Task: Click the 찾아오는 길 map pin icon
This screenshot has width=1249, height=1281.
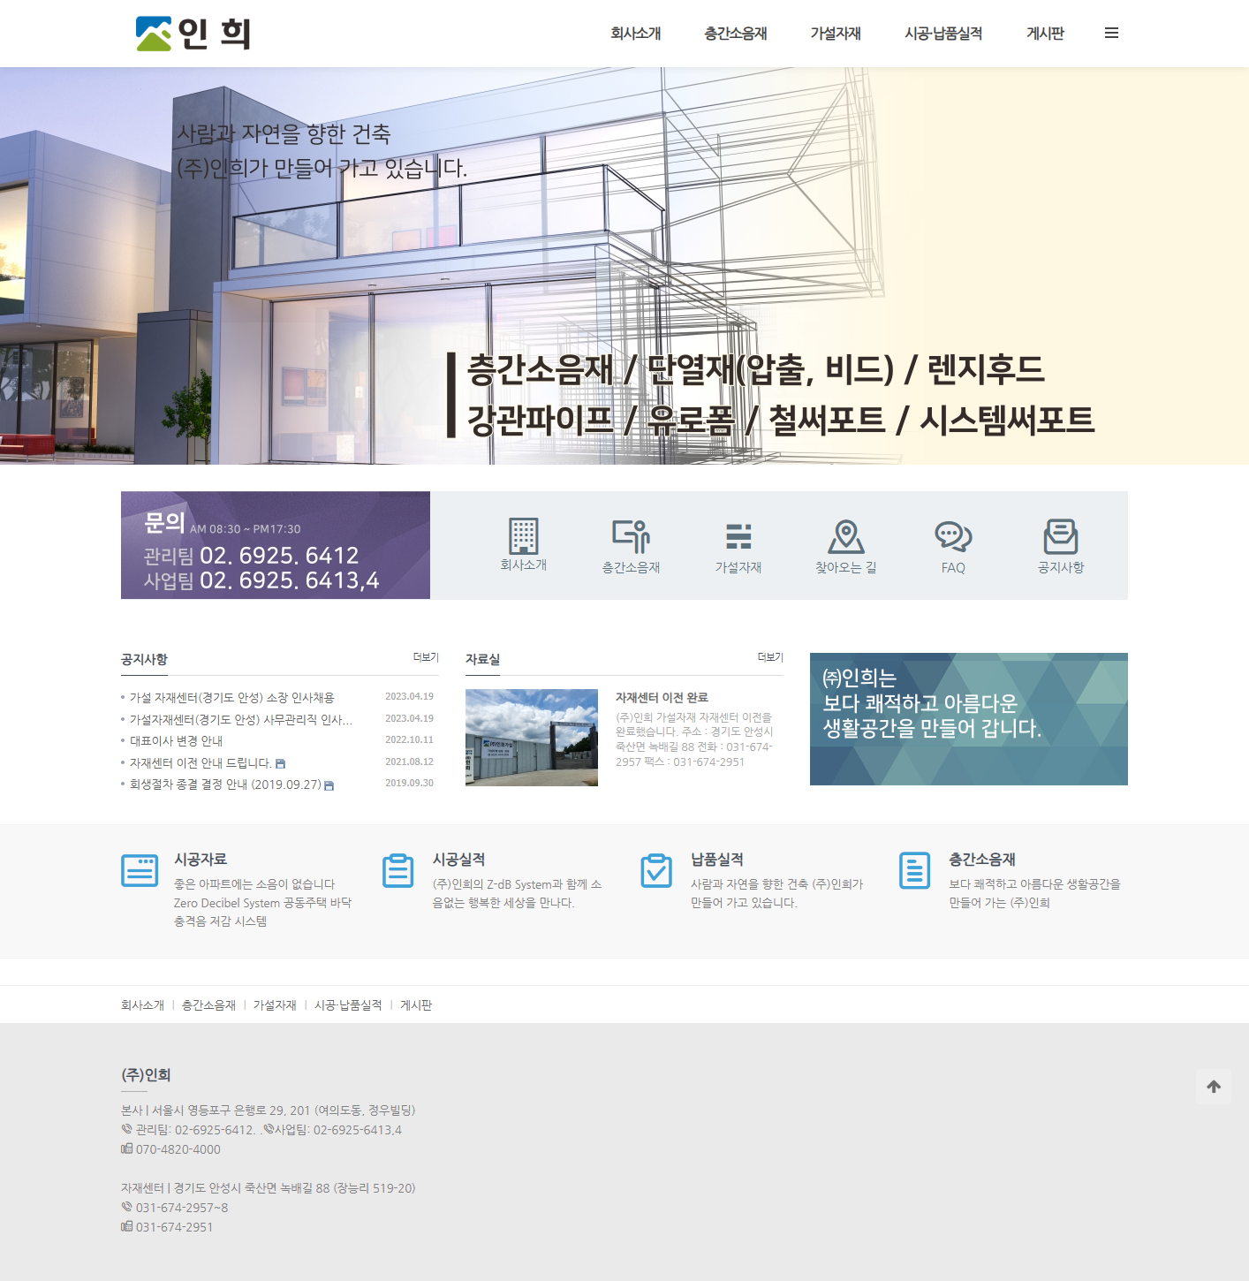Action: (x=845, y=537)
